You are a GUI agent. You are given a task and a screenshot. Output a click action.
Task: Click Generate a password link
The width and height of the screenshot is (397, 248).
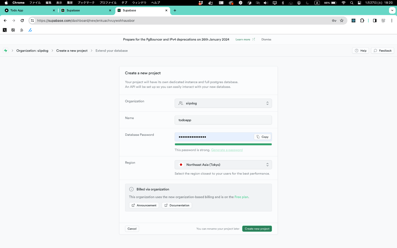pos(227,150)
